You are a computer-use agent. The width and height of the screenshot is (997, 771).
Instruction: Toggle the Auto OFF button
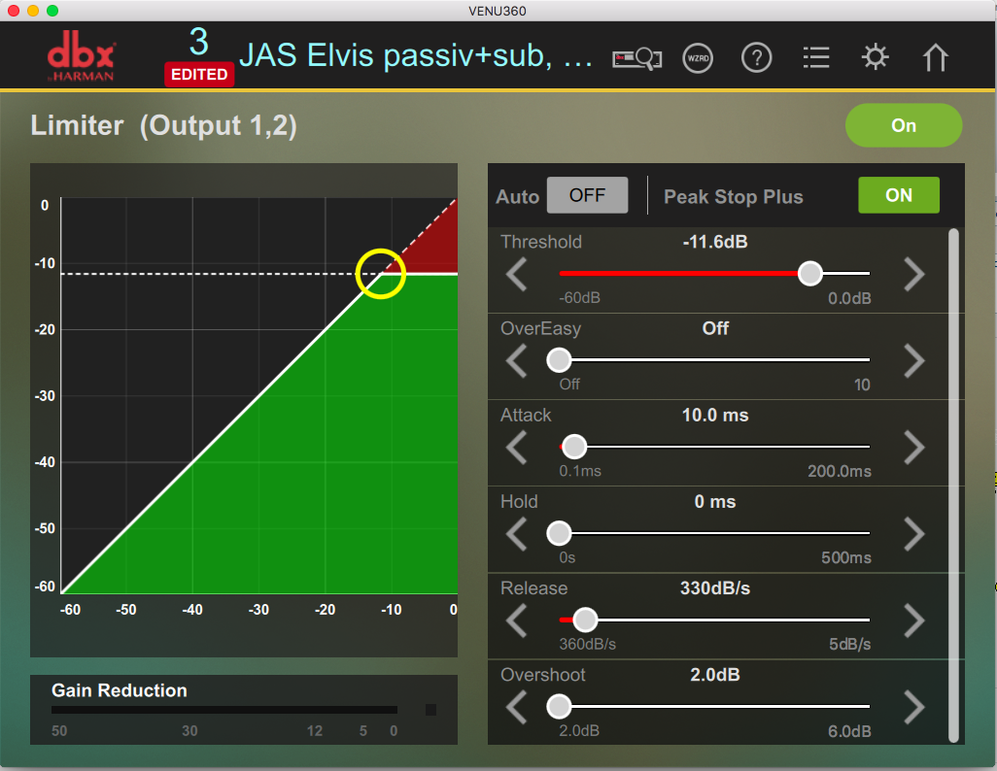587,195
